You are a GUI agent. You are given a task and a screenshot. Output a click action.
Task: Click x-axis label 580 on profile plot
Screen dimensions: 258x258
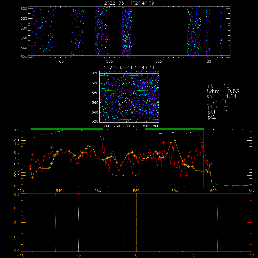coord(136,191)
